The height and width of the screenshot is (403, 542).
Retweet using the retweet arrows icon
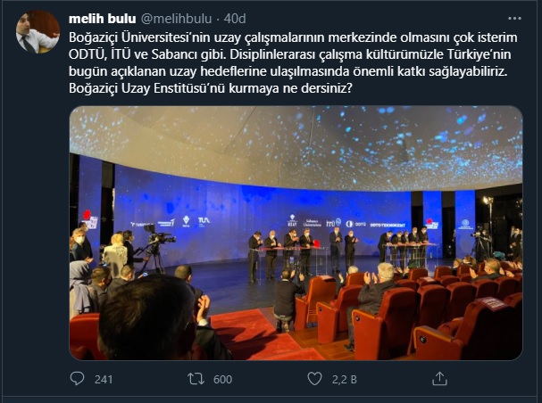pos(196,379)
